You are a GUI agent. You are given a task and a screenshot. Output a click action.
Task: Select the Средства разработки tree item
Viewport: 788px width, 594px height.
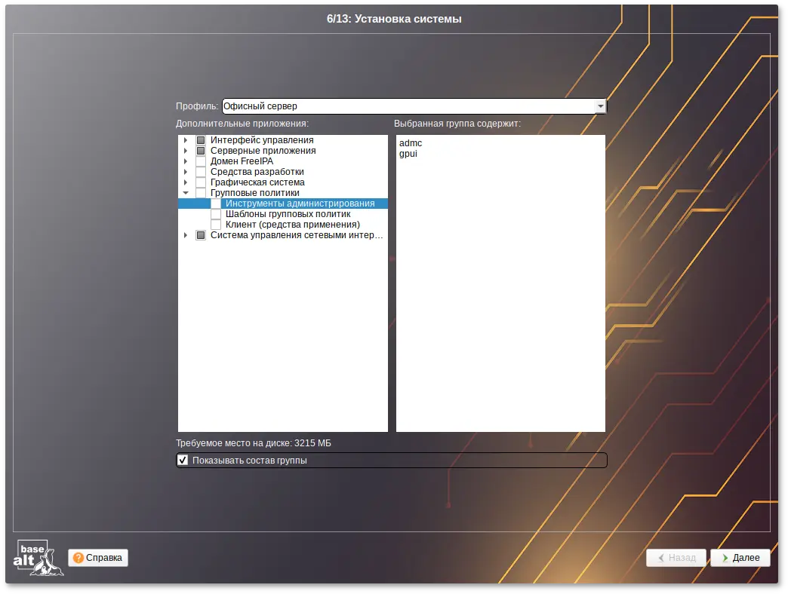click(257, 172)
